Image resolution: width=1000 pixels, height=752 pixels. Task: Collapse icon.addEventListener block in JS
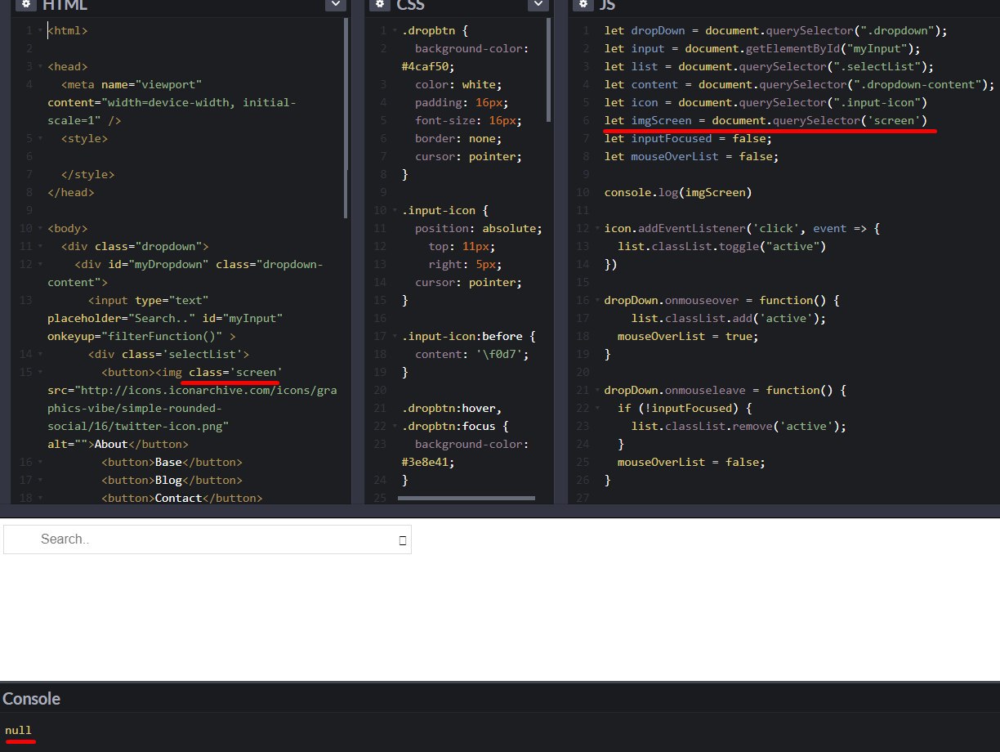click(x=596, y=229)
